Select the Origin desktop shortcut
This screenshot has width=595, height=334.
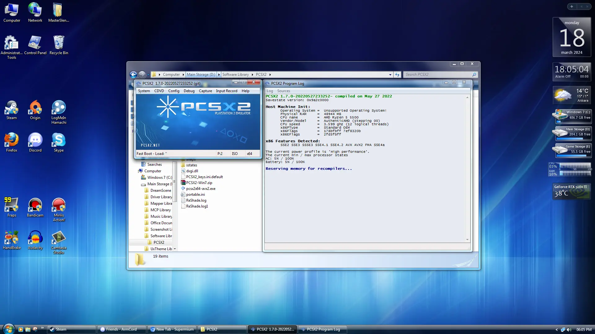coord(35,110)
